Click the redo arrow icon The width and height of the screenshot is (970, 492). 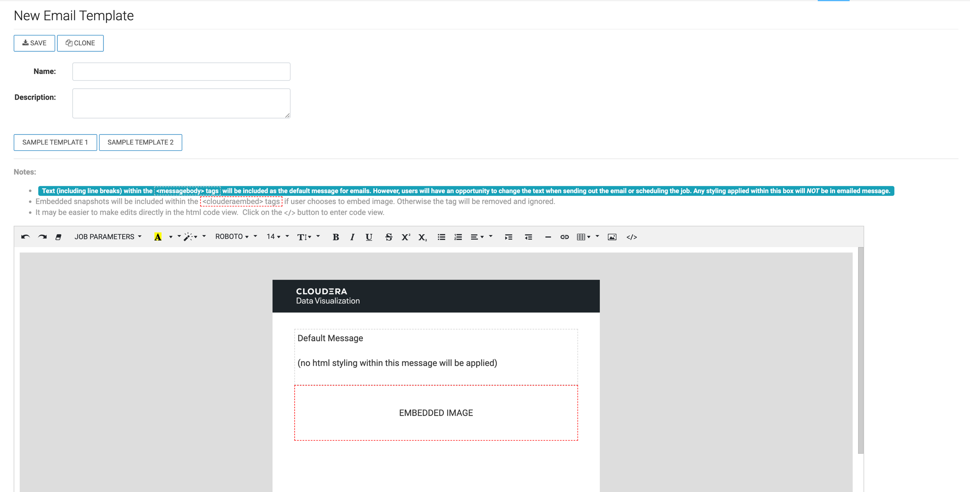point(42,237)
